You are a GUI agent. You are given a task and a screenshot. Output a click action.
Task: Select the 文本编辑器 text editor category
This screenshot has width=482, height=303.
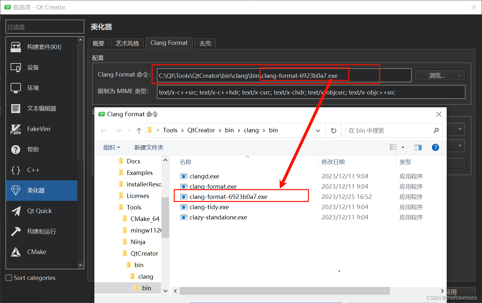click(x=42, y=109)
